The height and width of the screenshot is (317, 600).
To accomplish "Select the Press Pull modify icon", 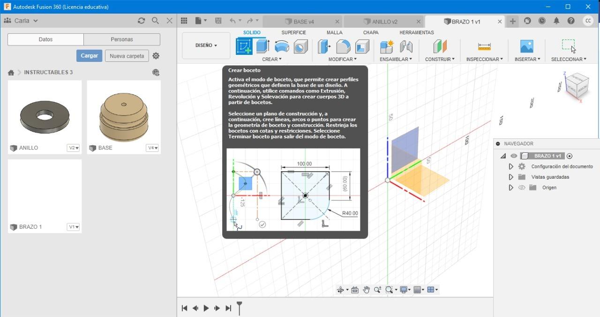I will [324, 46].
